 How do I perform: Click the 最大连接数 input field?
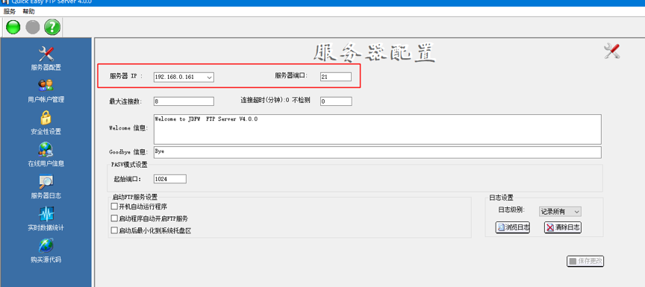click(184, 101)
